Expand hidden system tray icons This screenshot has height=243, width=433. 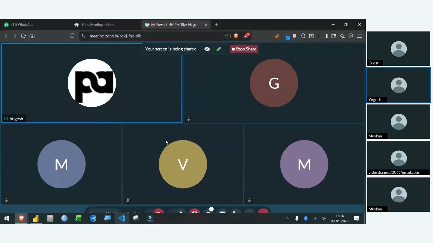coord(288,219)
